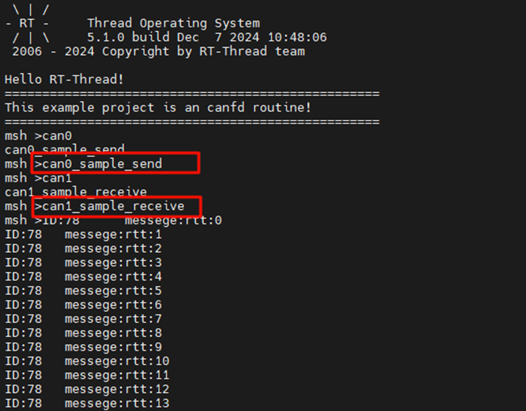Click the 'msh >can0' prompt line
This screenshot has width=526, height=411.
tap(38, 136)
